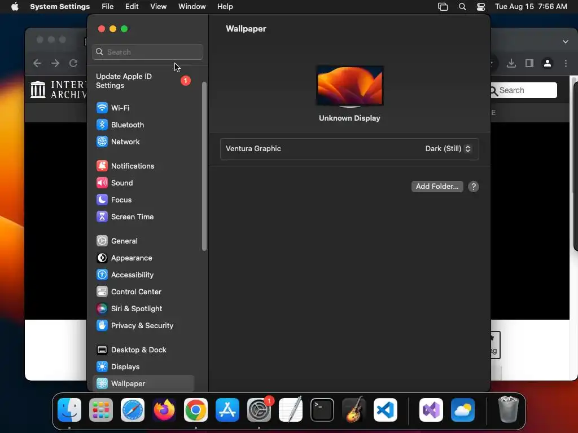Launch Firefox from the Dock

(164, 410)
